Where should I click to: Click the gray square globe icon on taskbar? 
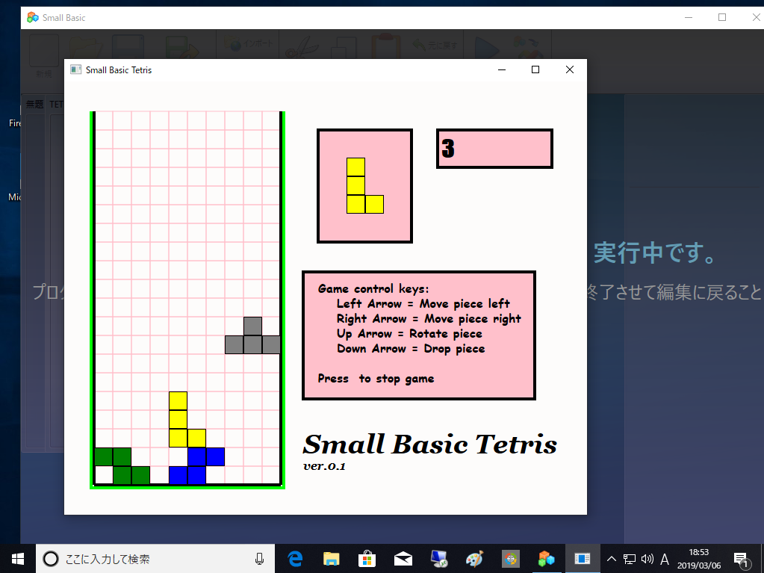(511, 559)
